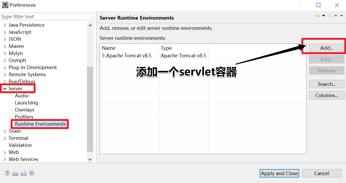
Task: Click the Cancel button
Action: point(322,173)
